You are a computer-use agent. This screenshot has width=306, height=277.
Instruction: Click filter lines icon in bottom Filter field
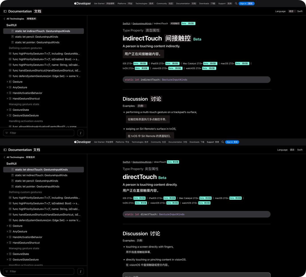tap(7, 271)
